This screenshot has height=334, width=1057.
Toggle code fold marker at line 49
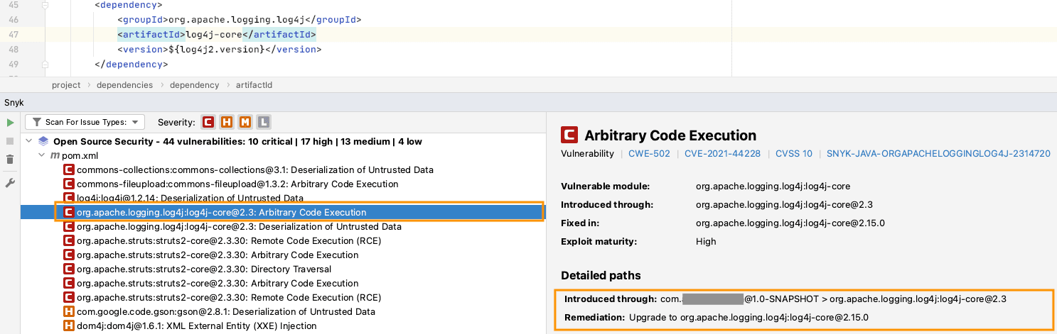tap(45, 64)
